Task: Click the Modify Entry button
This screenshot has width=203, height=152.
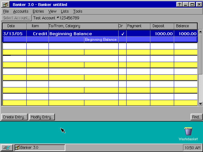Action: coord(42,117)
